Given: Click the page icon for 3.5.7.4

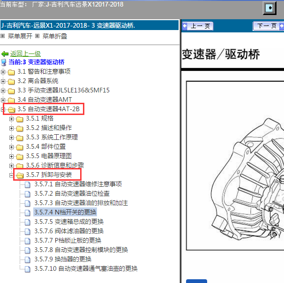Looking at the screenshot, I should point(28,213).
